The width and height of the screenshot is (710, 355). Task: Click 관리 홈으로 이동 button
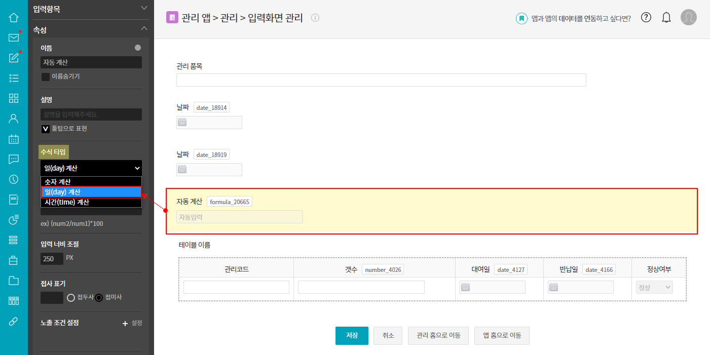438,336
